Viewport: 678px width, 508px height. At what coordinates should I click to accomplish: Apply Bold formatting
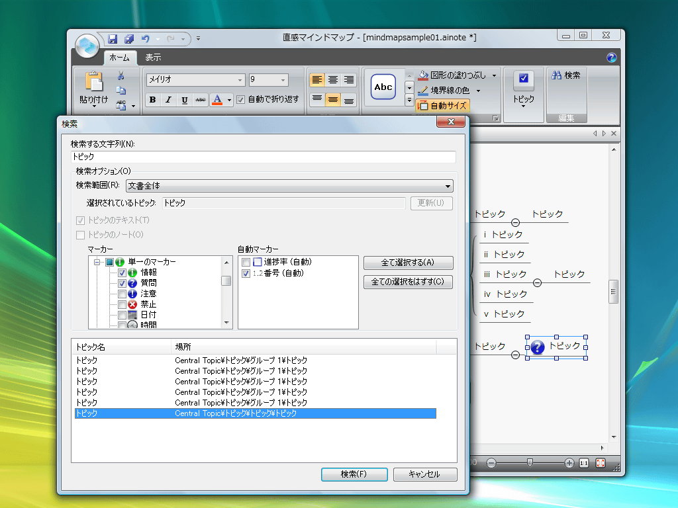pos(153,100)
